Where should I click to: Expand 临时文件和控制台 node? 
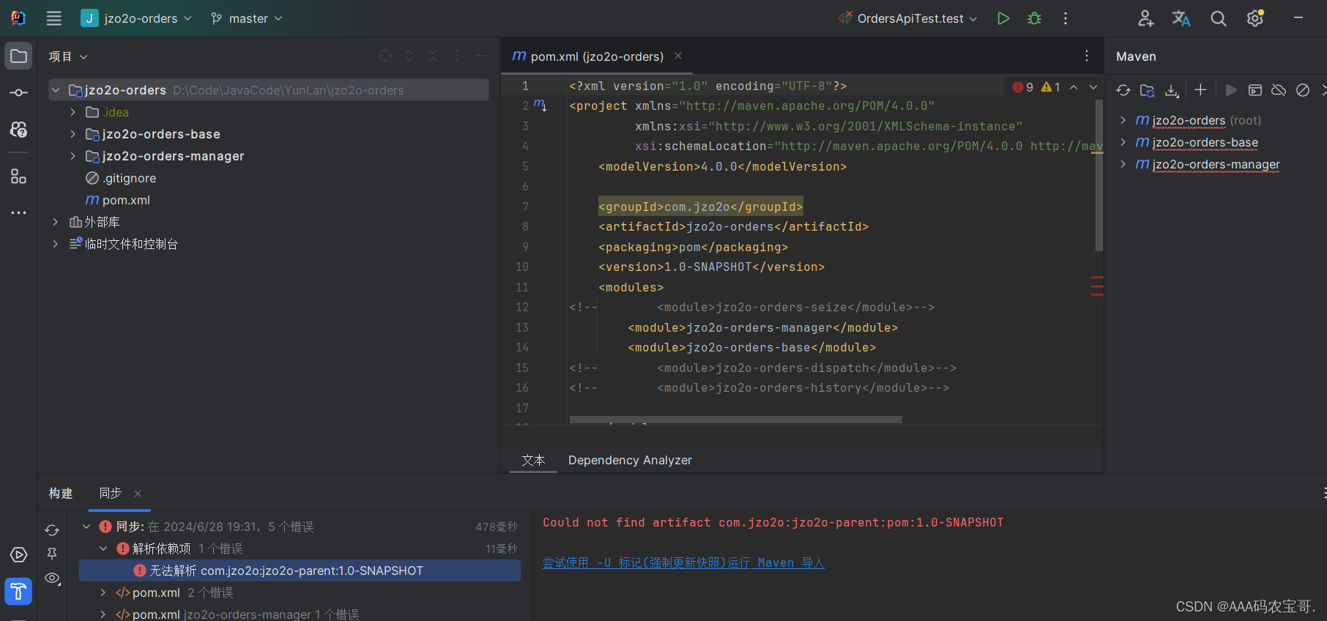(x=56, y=244)
